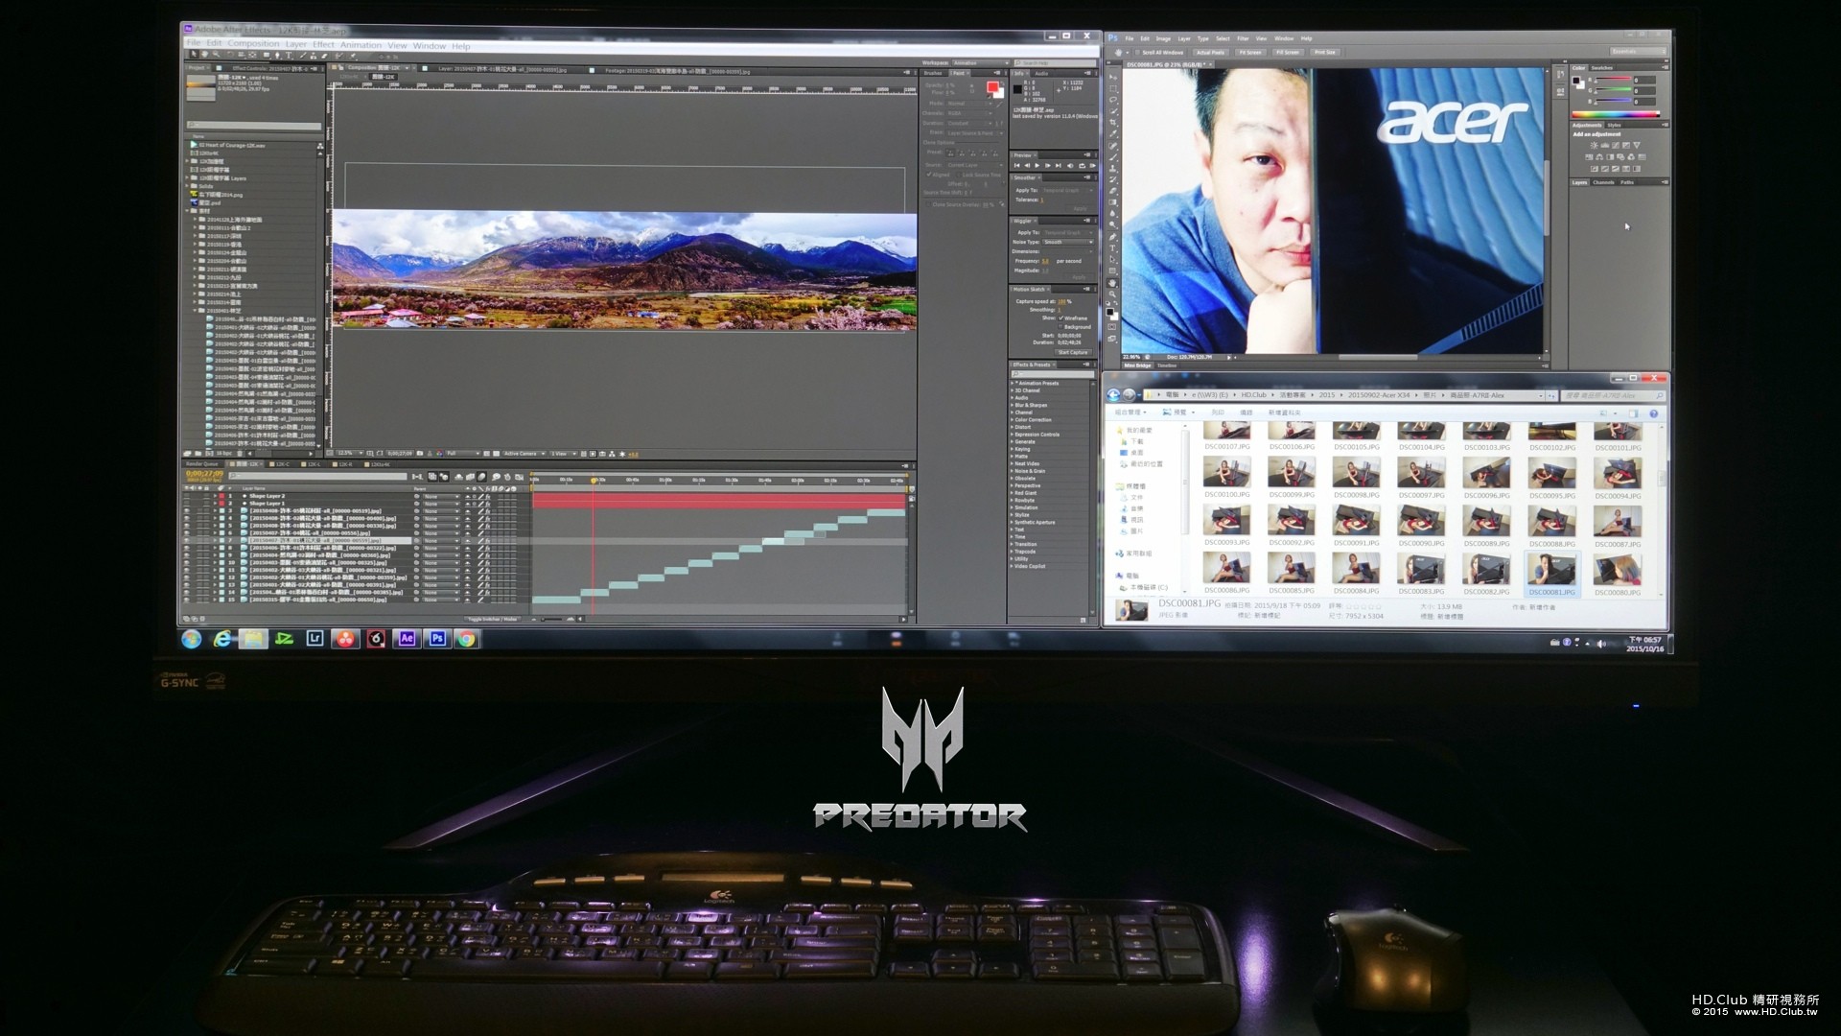The image size is (1841, 1036).
Task: Expand the Solids folder in the Project panel
Action: 188,186
